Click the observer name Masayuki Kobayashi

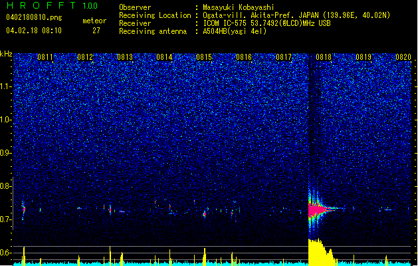tap(239, 7)
